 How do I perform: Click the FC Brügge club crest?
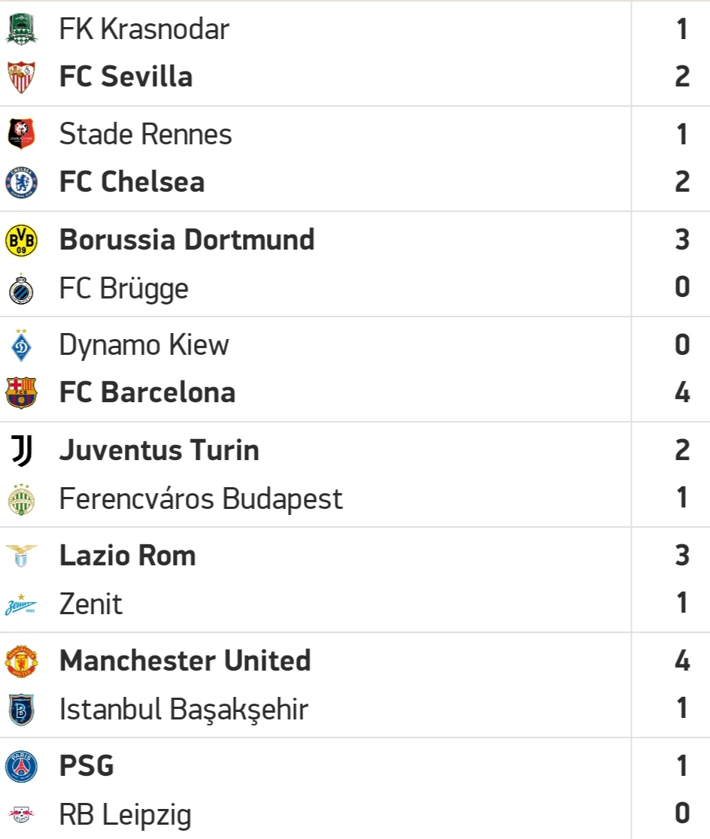[x=21, y=289]
